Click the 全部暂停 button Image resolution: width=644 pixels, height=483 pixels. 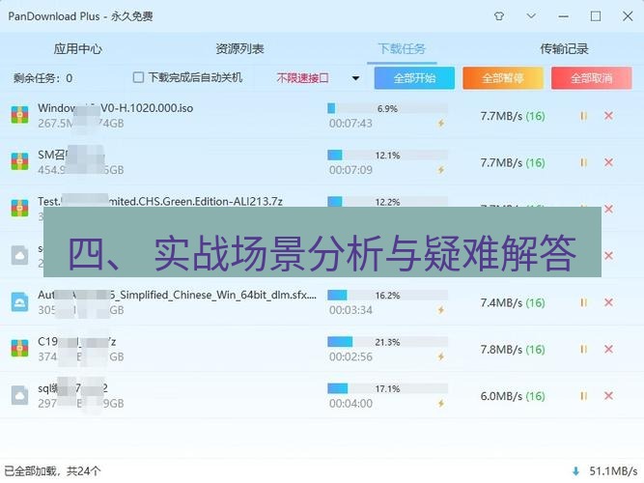503,78
